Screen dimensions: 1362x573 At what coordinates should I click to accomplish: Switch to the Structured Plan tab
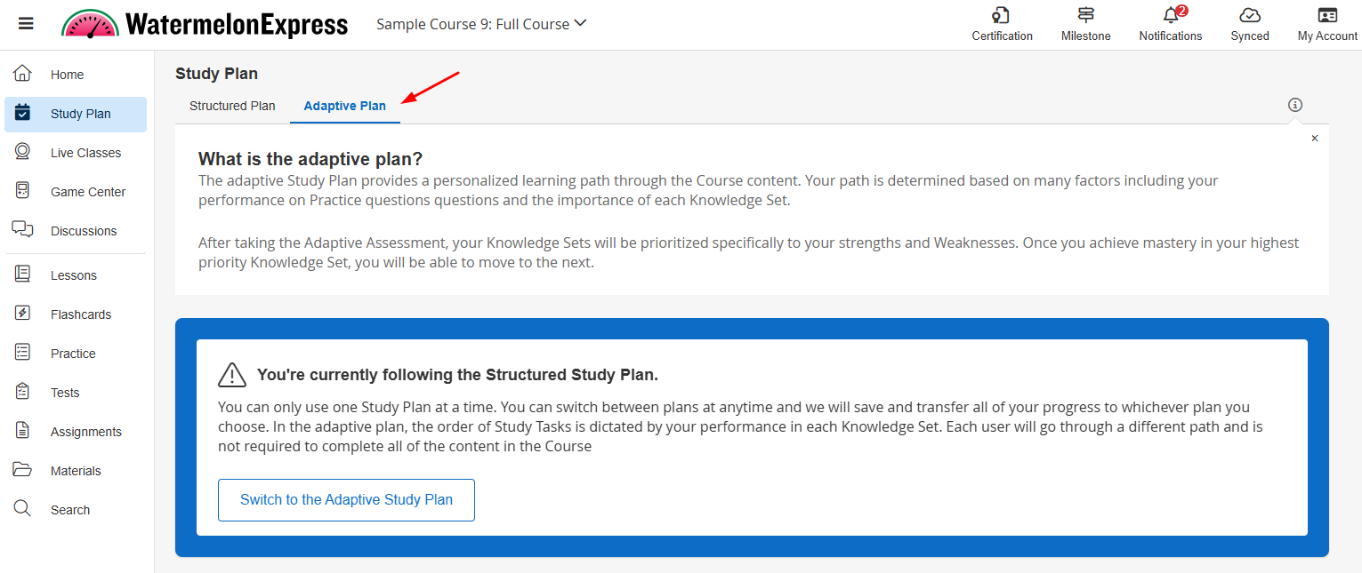point(232,106)
